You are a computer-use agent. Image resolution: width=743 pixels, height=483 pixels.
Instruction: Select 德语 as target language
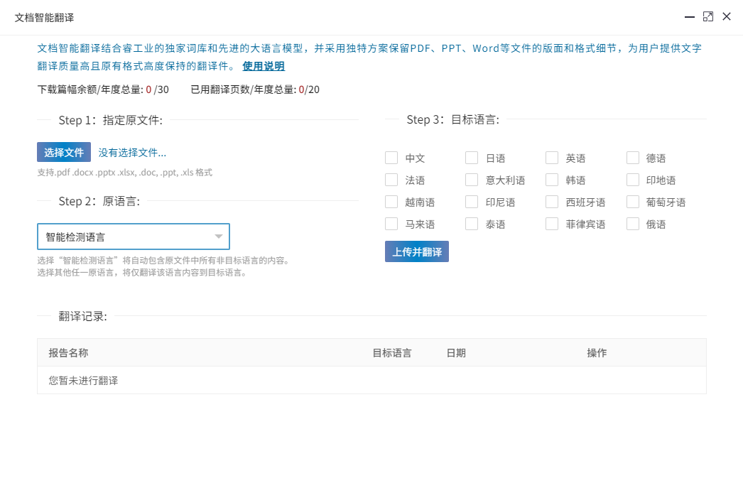point(633,158)
